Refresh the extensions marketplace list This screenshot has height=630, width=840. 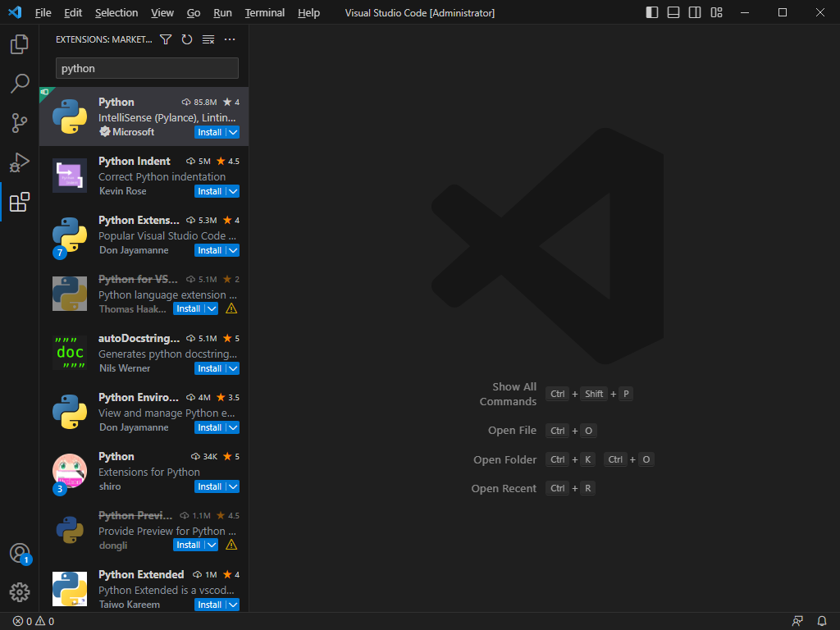(x=187, y=39)
